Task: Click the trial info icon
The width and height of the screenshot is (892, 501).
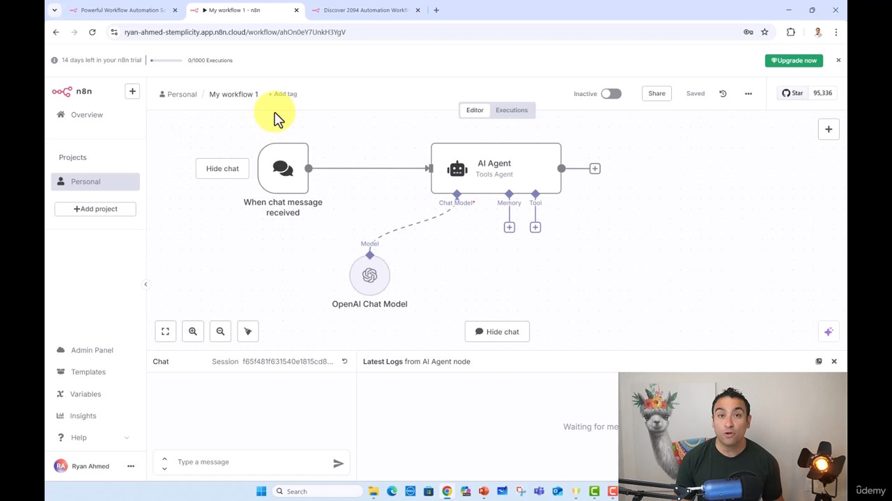Action: click(54, 61)
